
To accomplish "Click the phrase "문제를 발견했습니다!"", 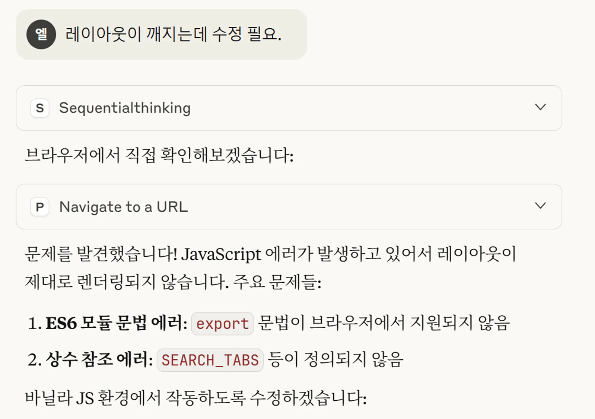I will 101,254.
